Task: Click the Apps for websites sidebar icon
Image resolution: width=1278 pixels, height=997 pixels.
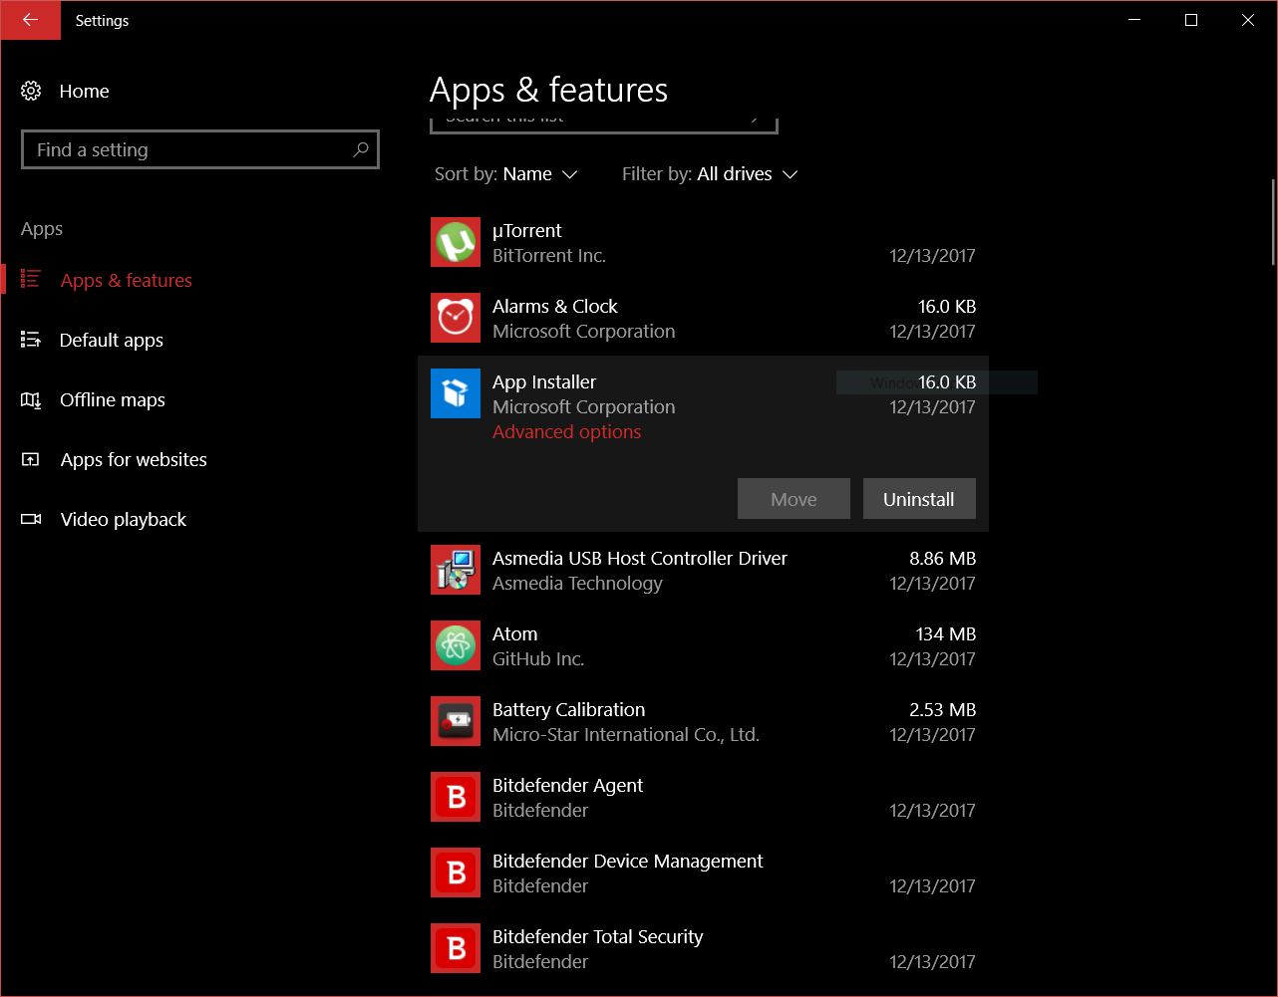Action: point(31,459)
